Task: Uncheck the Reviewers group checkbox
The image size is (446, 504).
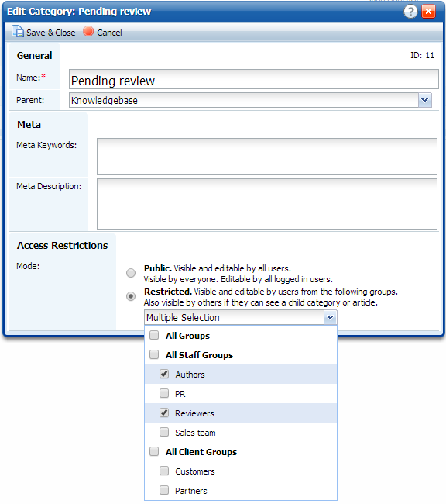Action: point(164,413)
